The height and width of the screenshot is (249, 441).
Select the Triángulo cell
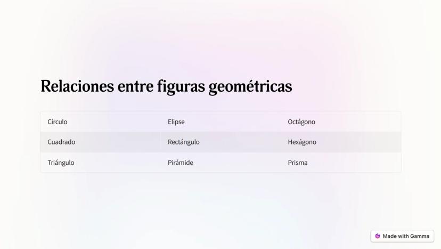[x=61, y=163]
